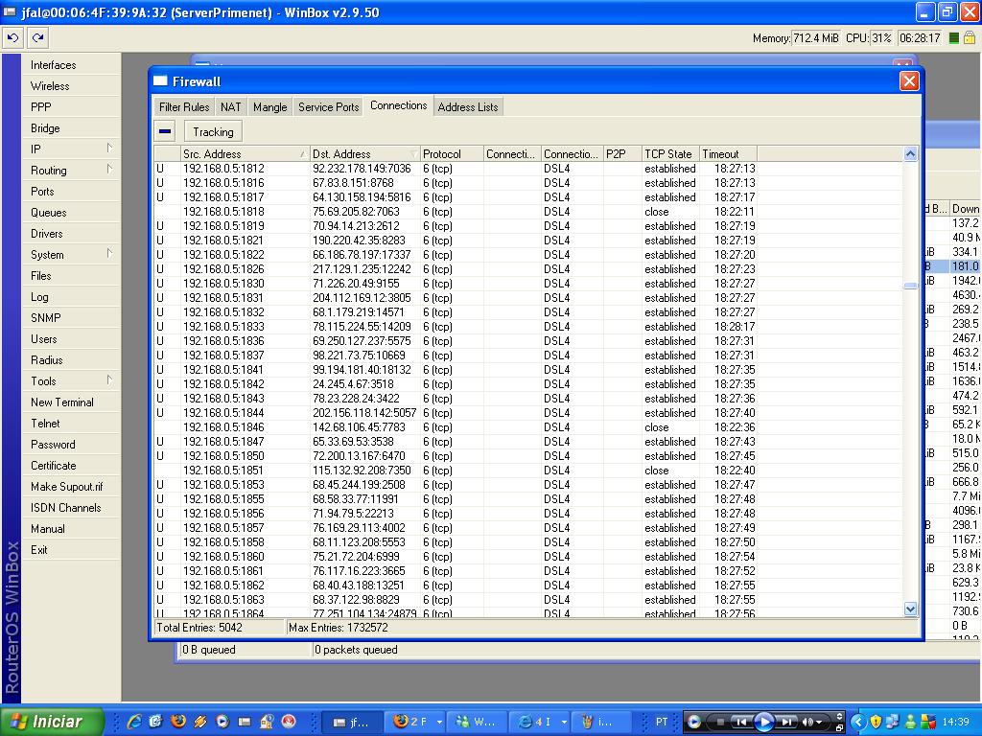
Task: Click timeout value 18:28:17
Action: (735, 327)
